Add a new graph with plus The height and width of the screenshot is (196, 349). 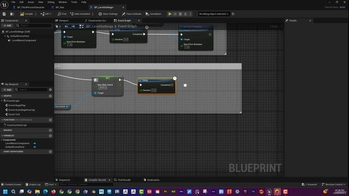tap(50, 96)
